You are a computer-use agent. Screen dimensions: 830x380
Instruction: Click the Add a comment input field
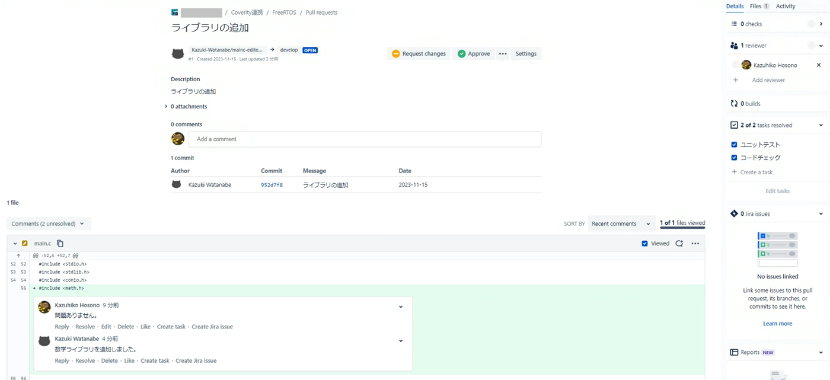click(365, 139)
